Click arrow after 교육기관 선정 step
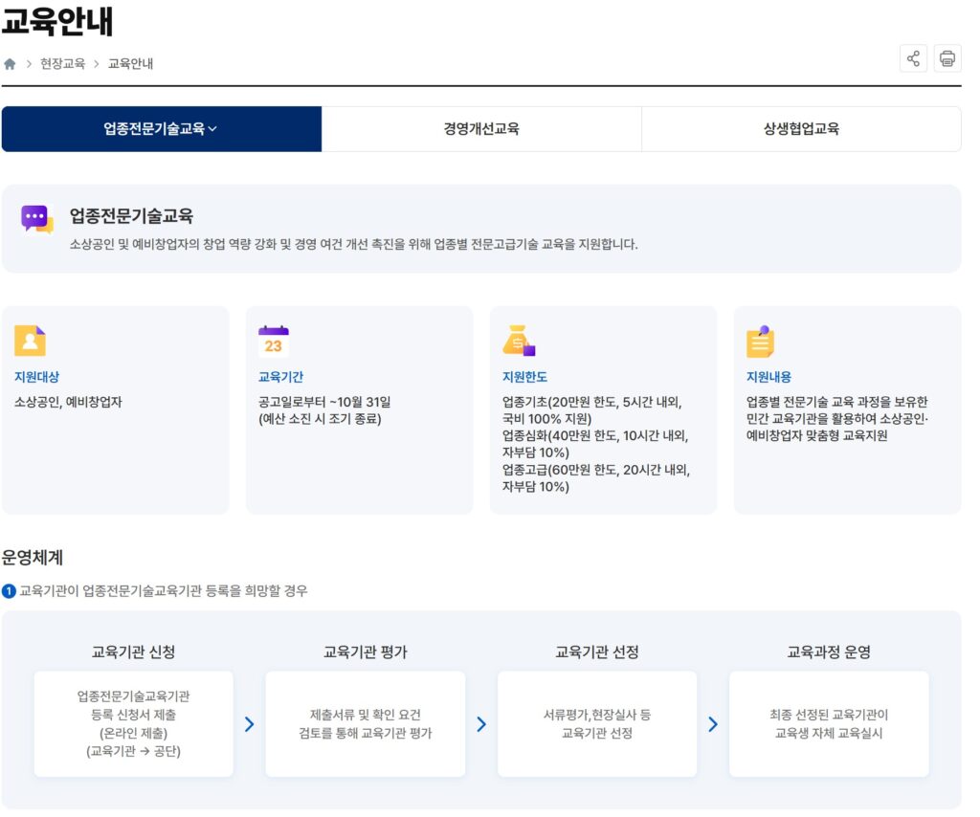 (713, 724)
